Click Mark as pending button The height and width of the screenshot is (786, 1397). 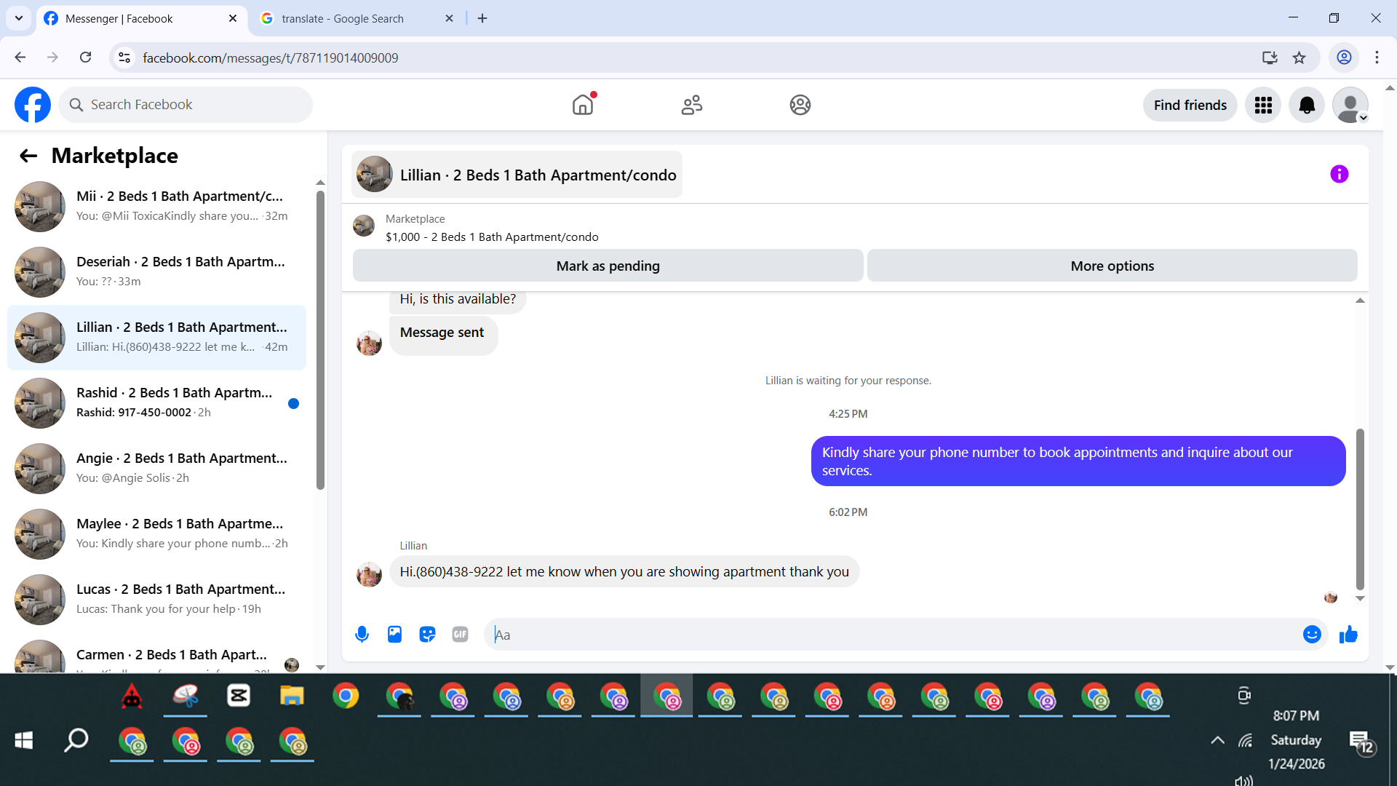click(x=608, y=266)
